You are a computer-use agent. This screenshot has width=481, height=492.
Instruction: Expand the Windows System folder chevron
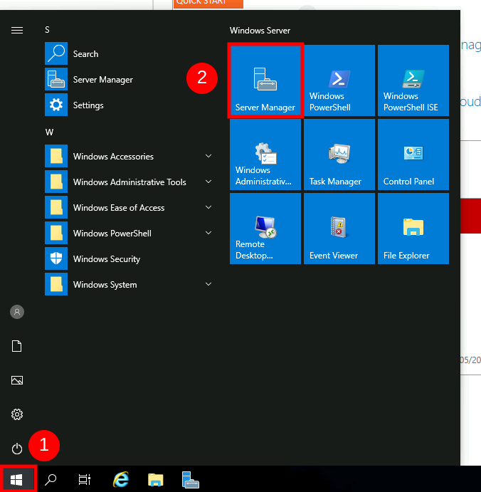pos(208,284)
